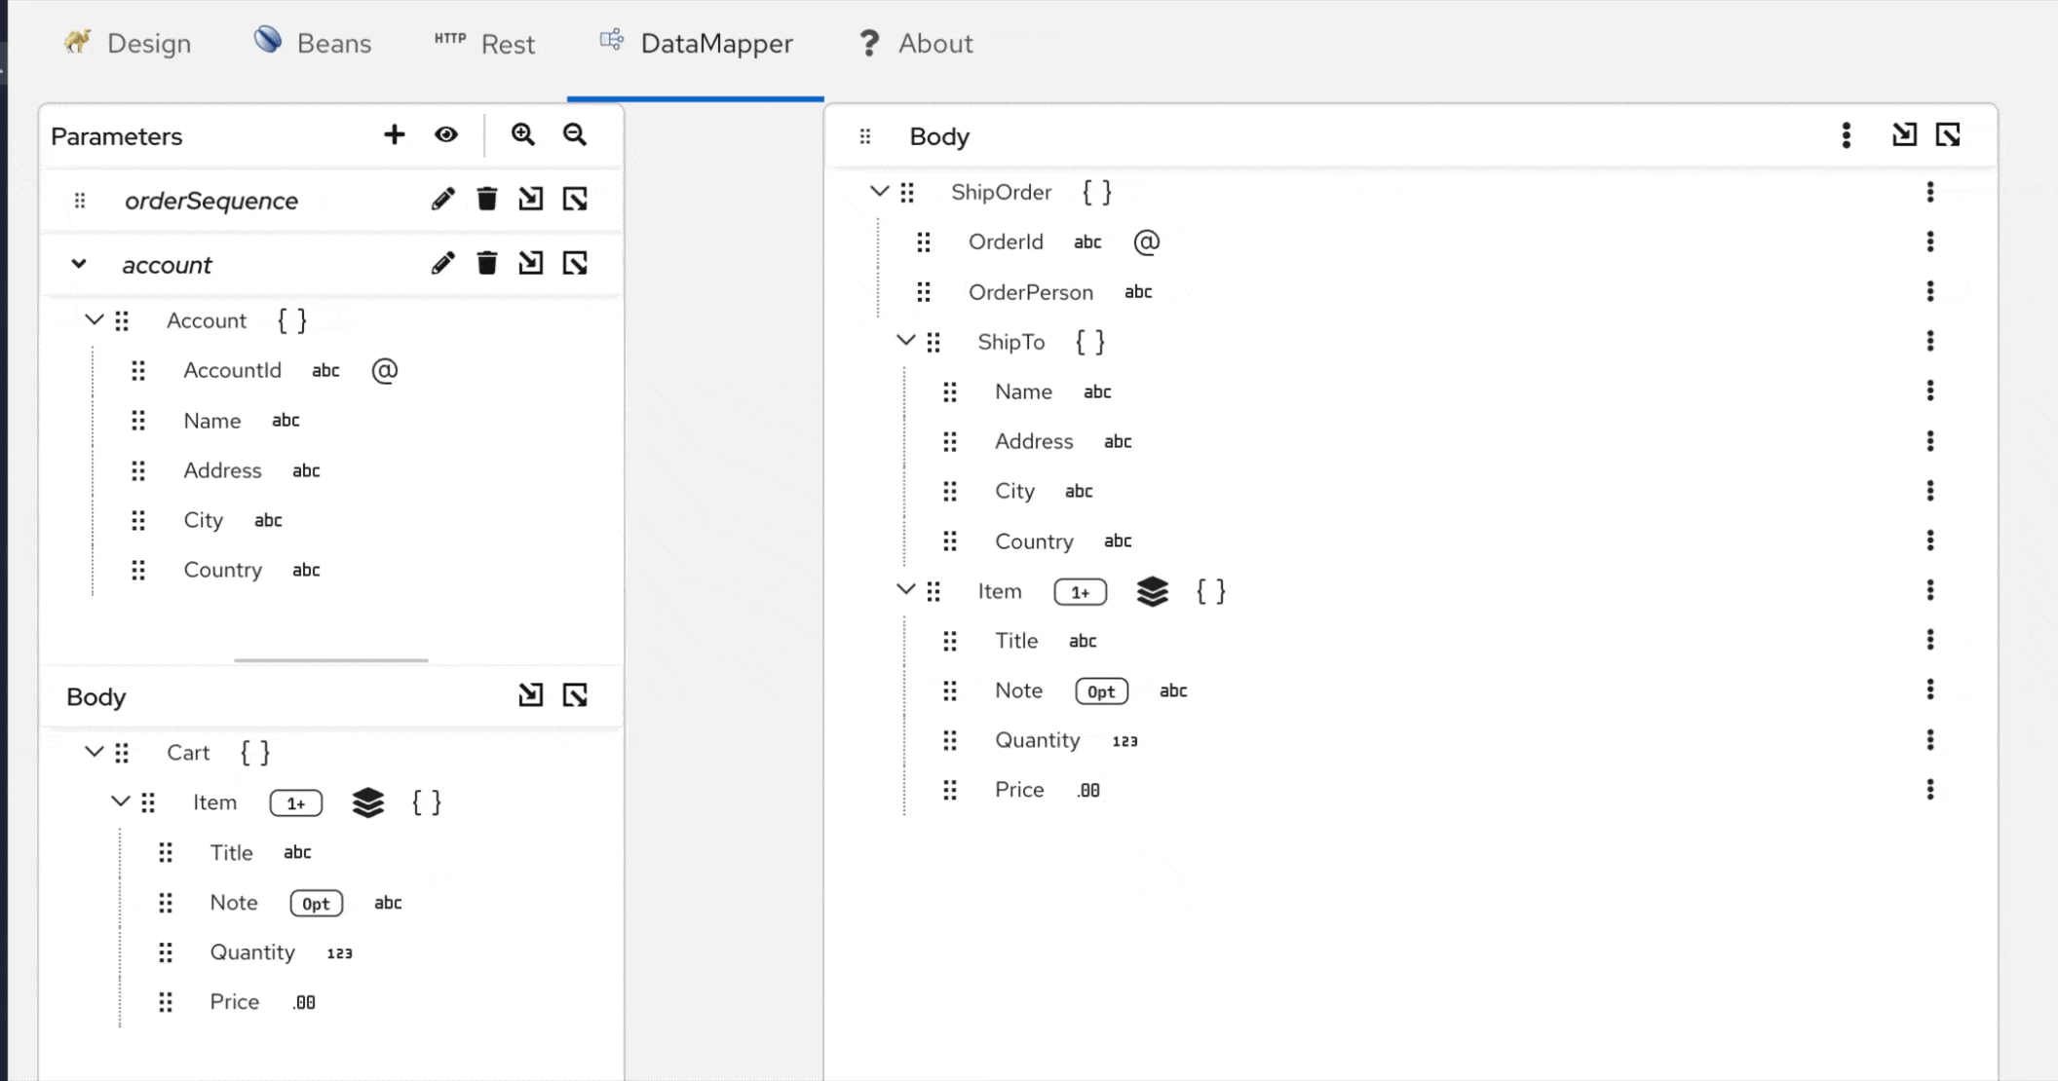Image resolution: width=2058 pixels, height=1081 pixels.
Task: Collapse the ShipOrder tree node
Action: coord(879,191)
